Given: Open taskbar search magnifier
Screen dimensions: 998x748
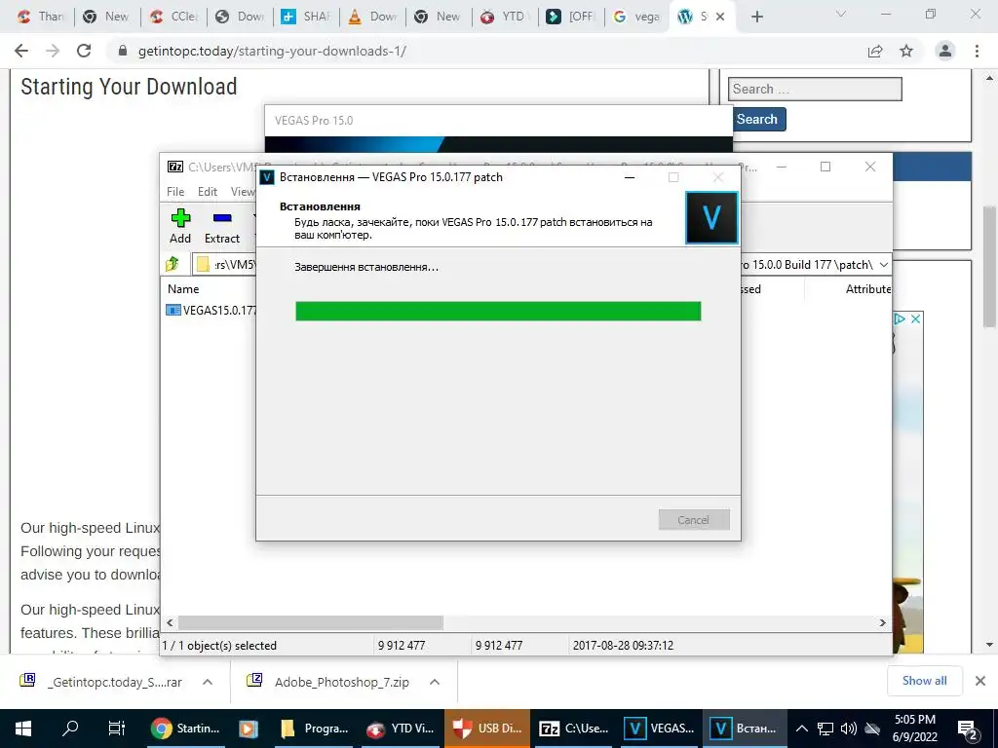Looking at the screenshot, I should 70,729.
